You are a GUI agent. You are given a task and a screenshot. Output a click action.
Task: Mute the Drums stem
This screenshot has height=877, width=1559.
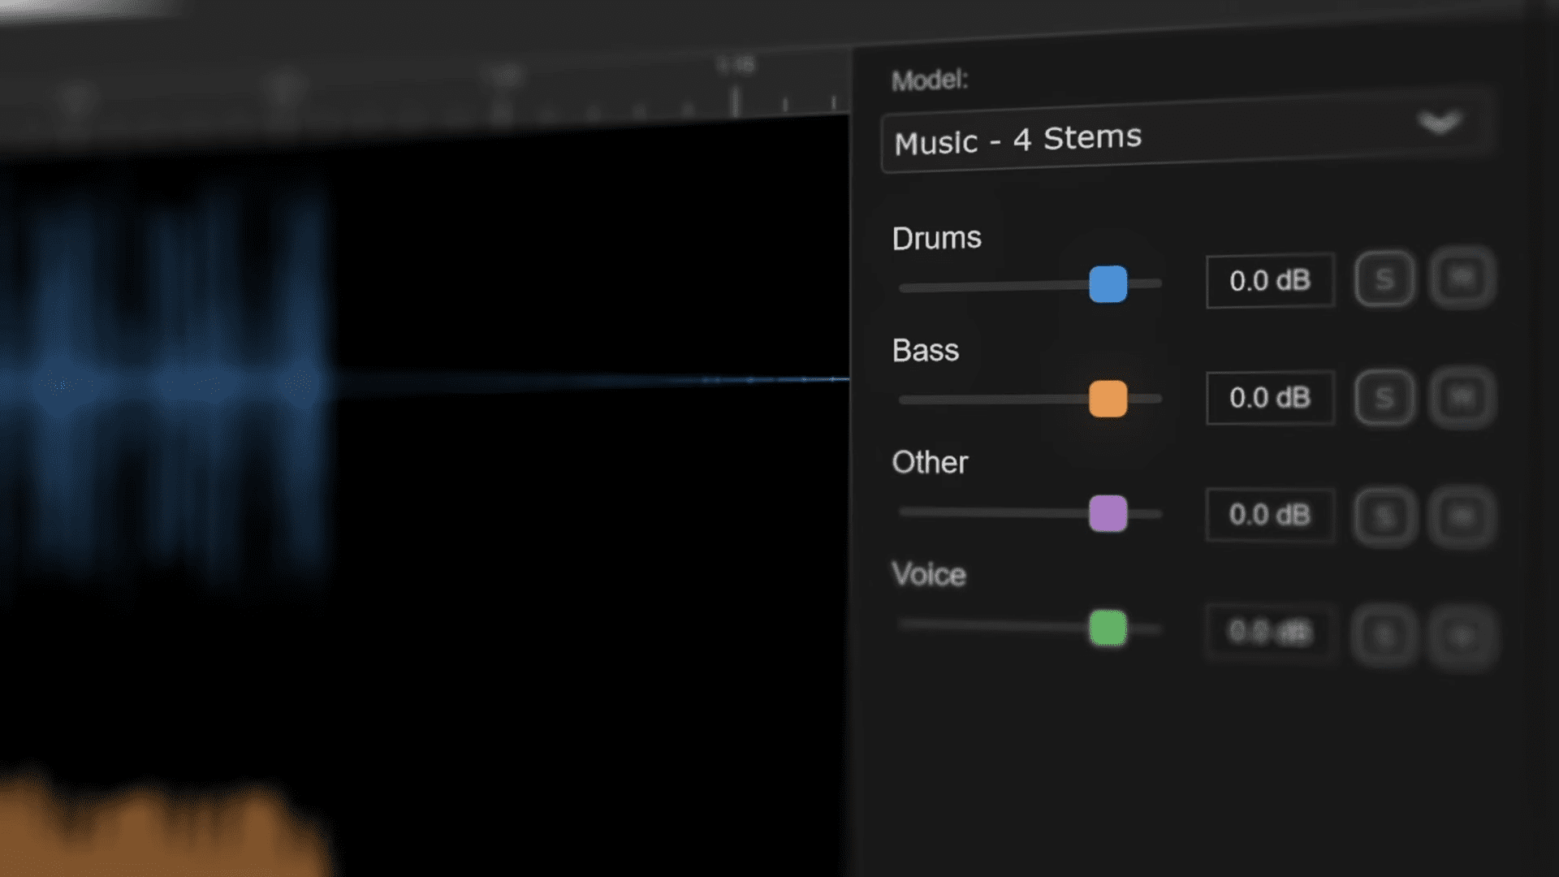(1462, 279)
